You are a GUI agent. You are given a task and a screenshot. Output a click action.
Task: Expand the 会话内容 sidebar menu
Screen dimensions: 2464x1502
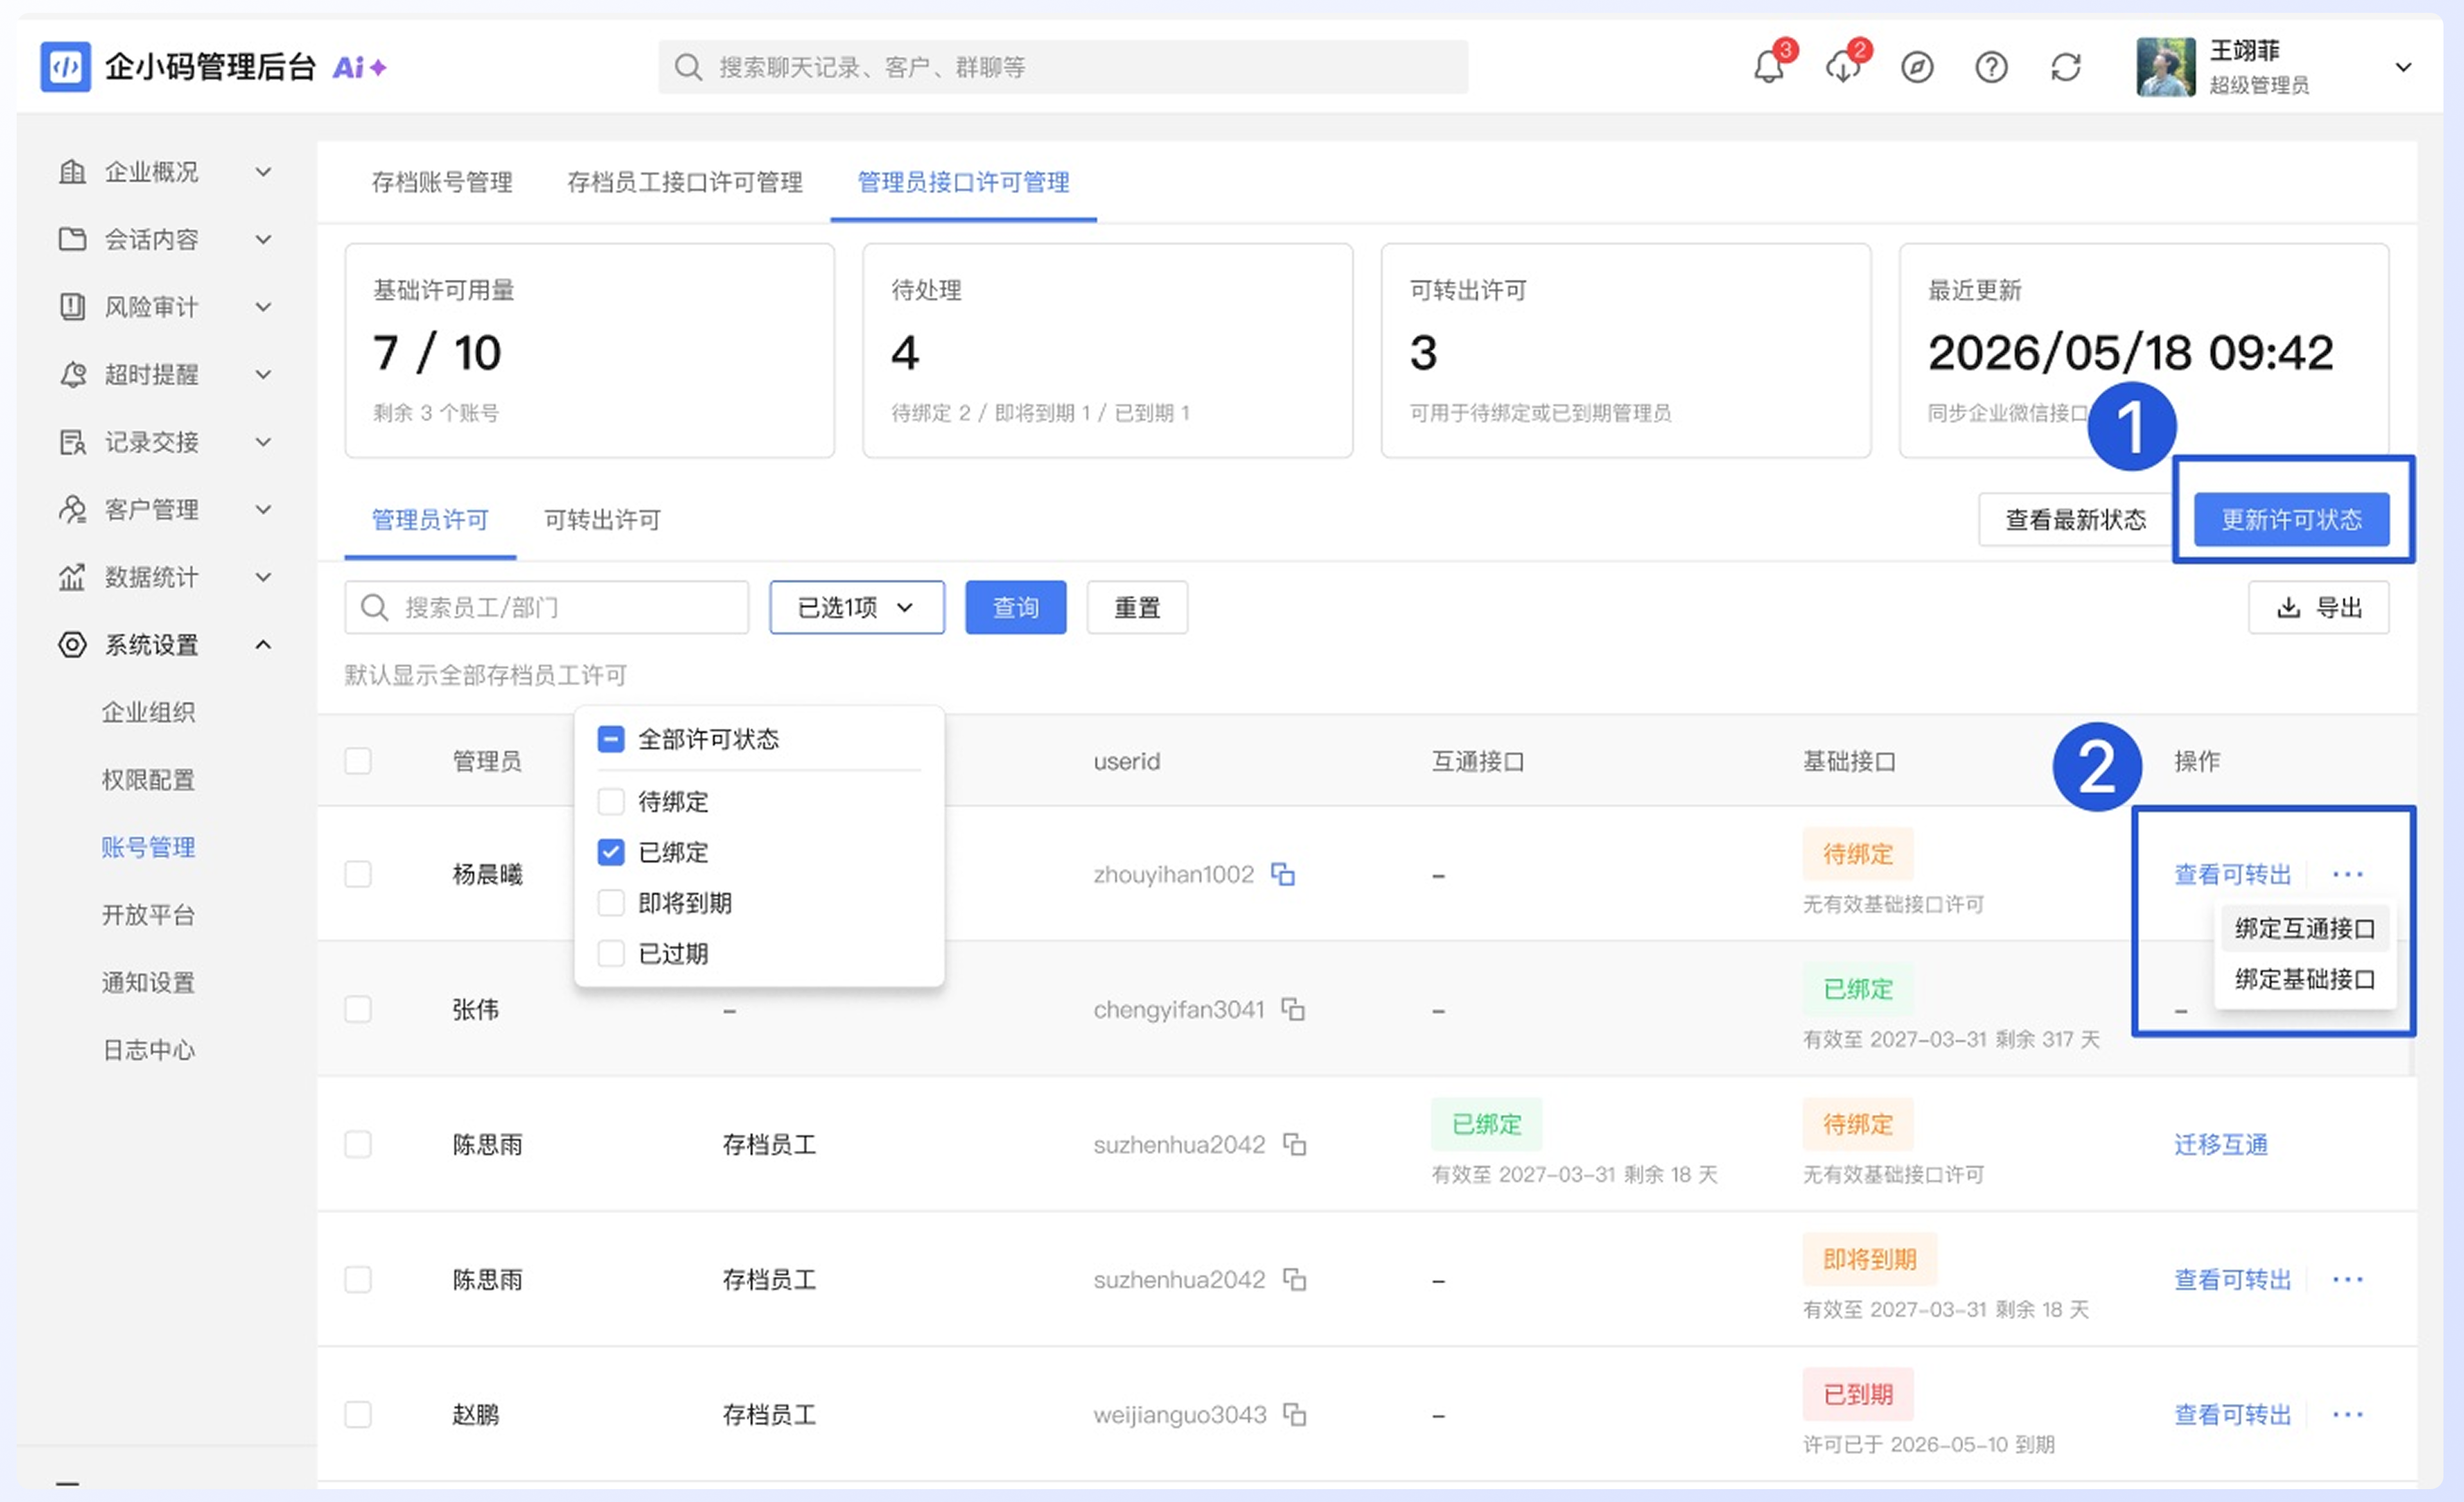click(263, 239)
